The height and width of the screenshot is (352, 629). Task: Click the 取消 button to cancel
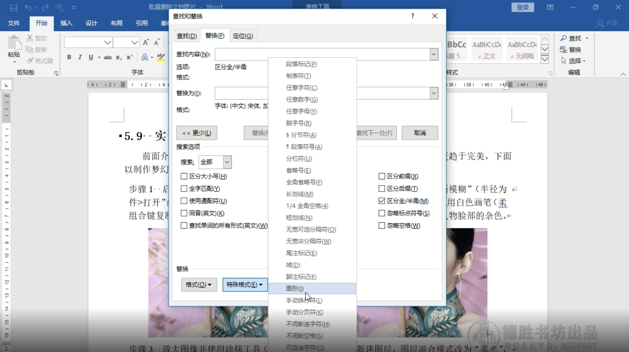click(x=420, y=133)
